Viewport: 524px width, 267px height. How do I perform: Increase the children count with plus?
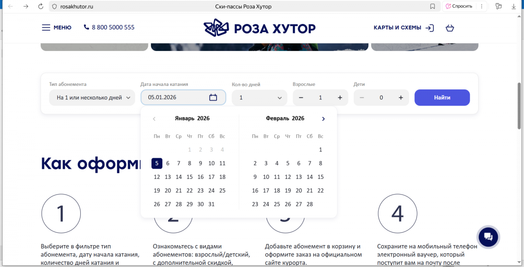point(401,98)
